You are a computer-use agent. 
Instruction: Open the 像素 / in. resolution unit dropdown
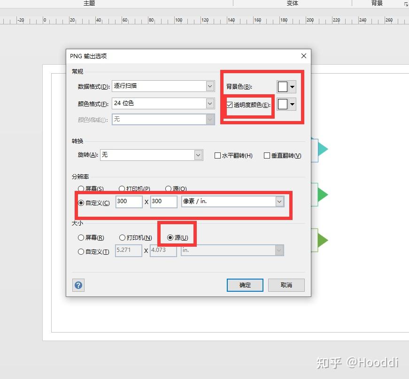(x=232, y=201)
